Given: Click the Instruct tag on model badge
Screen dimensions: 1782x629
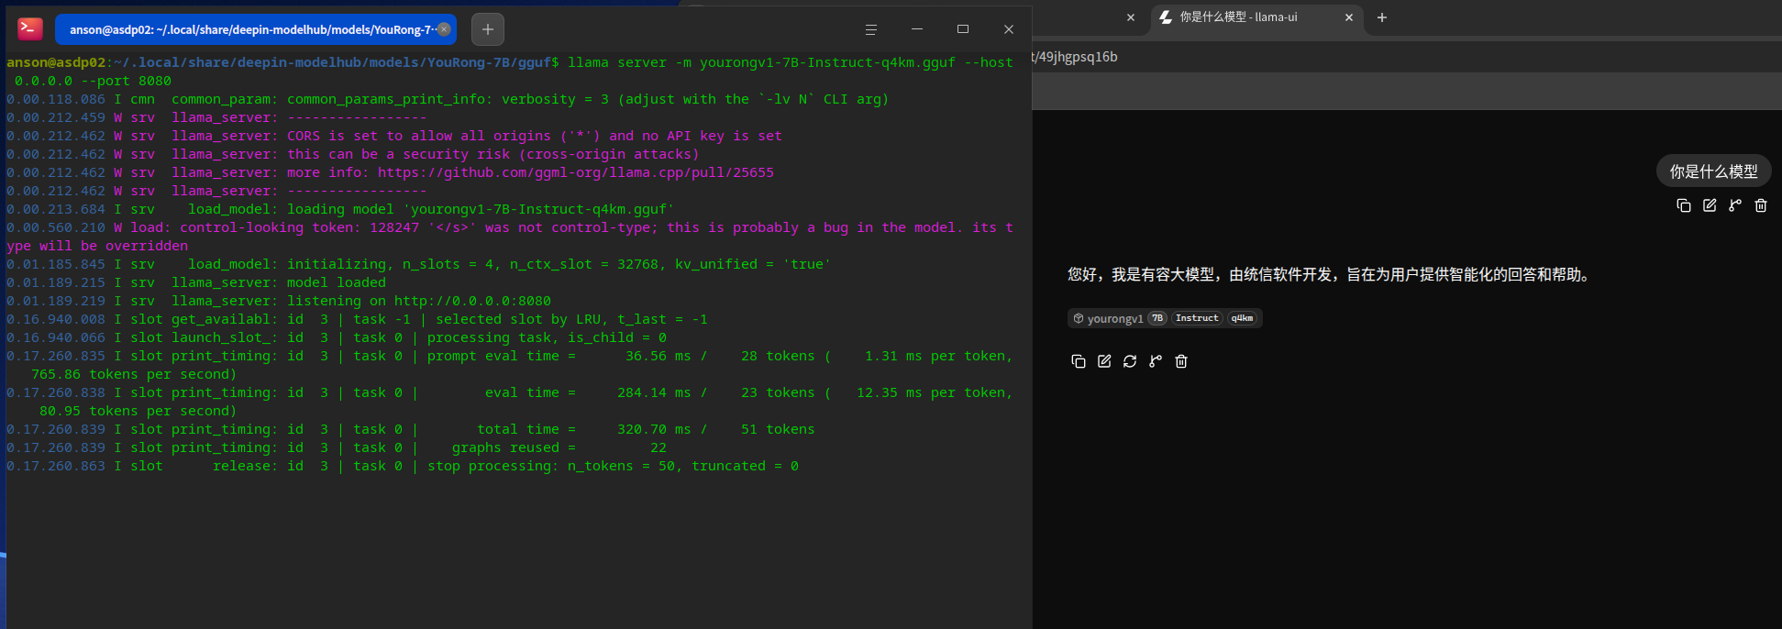Looking at the screenshot, I should click(x=1197, y=318).
